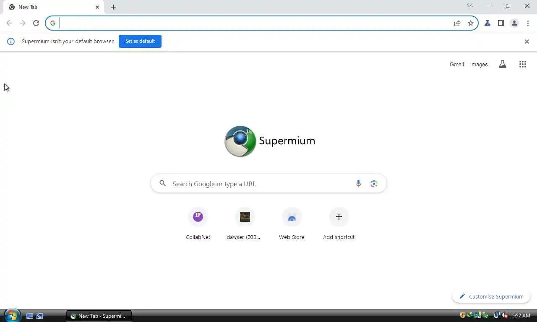The width and height of the screenshot is (537, 322).
Task: Open the Google apps grid
Action: [523, 64]
